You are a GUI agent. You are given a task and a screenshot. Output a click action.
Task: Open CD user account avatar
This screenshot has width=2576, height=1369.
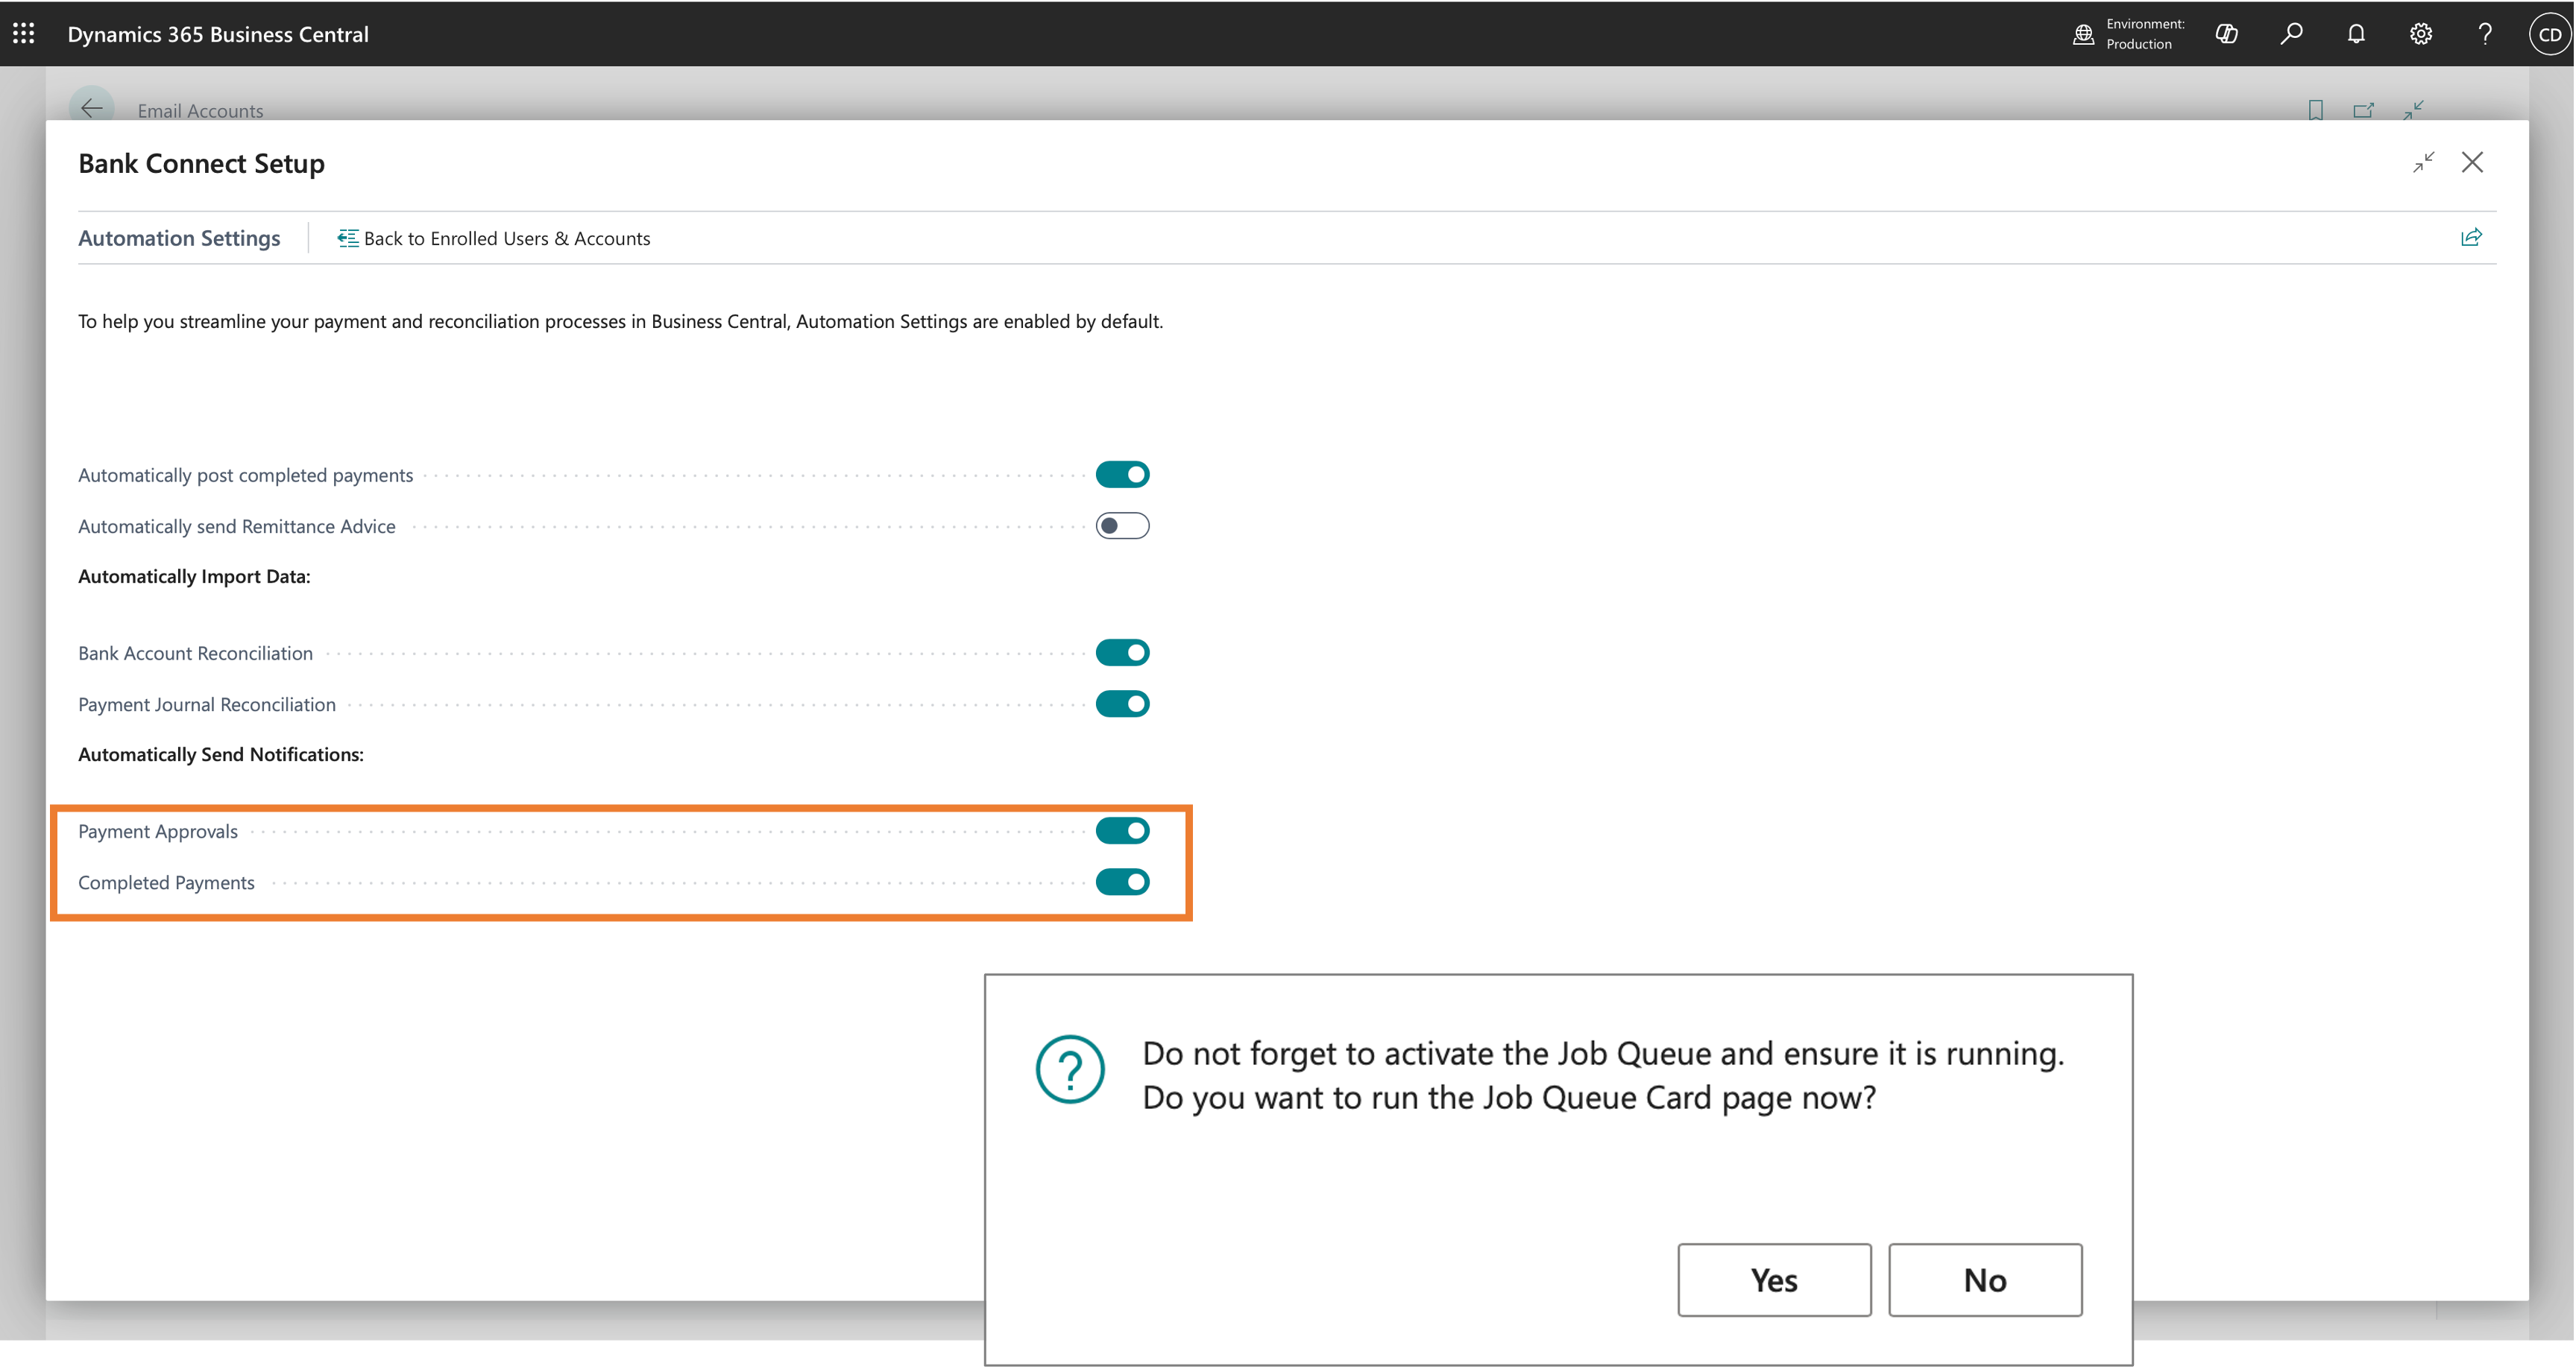tap(2550, 34)
